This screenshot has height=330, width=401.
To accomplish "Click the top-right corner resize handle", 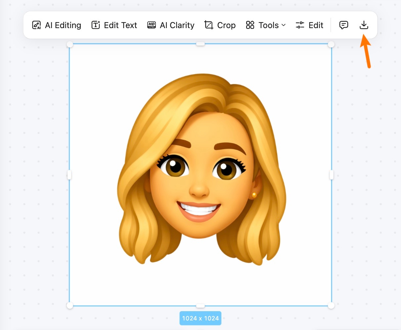I will pos(331,44).
